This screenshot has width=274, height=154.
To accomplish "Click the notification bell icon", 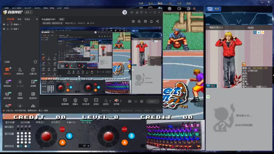I will pos(151,21).
